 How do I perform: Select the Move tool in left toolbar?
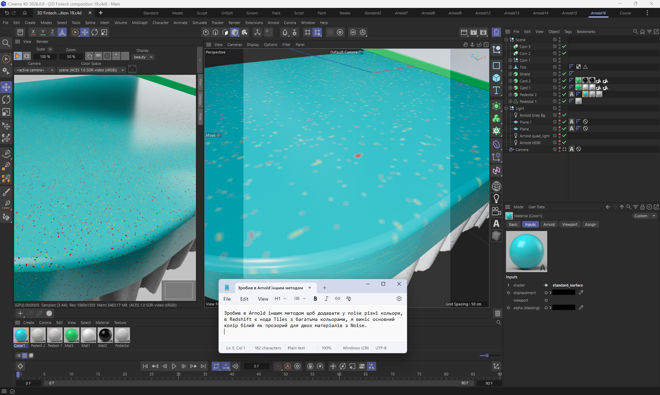(6, 87)
